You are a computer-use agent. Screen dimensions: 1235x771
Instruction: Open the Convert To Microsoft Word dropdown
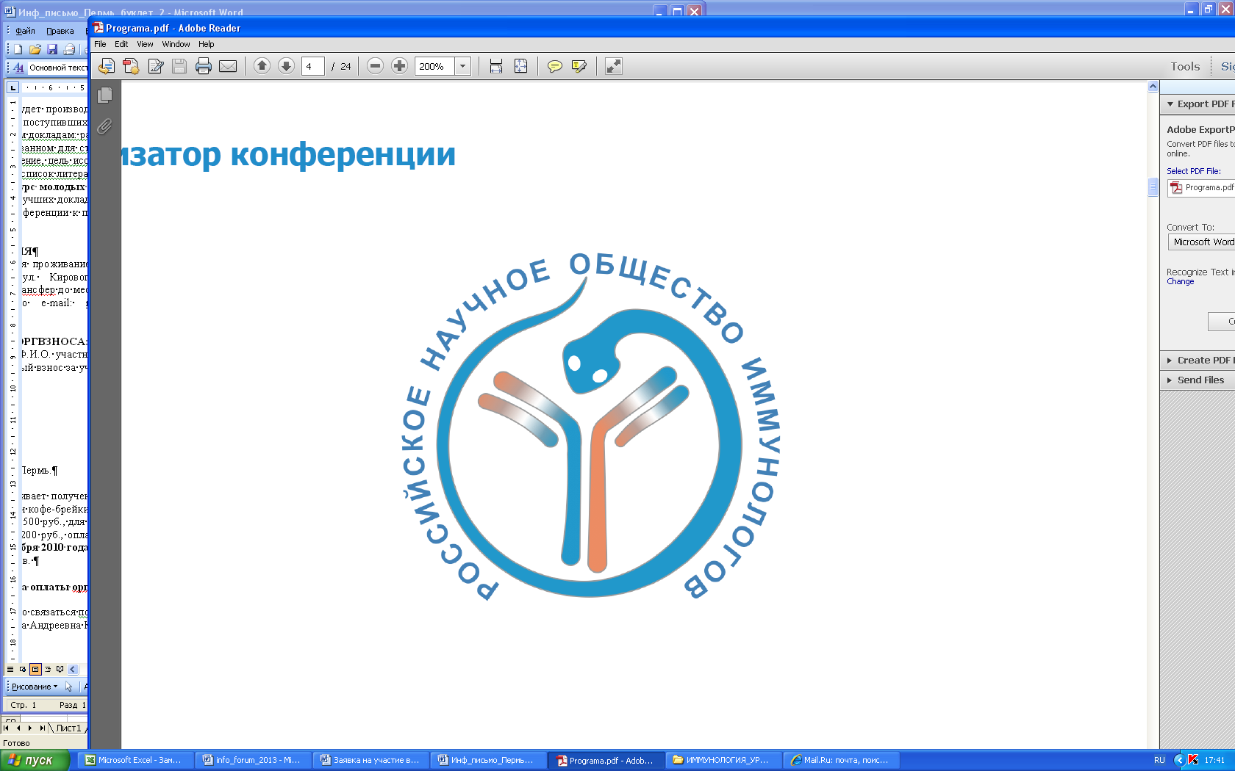click(x=1201, y=242)
